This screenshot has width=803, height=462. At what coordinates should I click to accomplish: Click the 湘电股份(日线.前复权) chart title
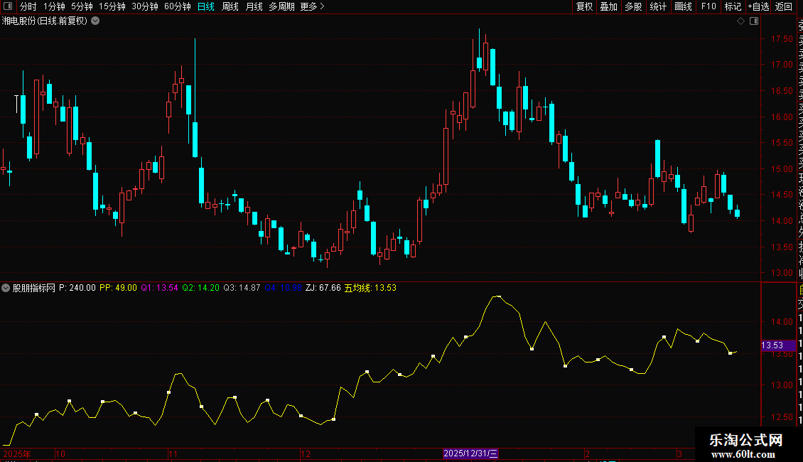(x=45, y=21)
